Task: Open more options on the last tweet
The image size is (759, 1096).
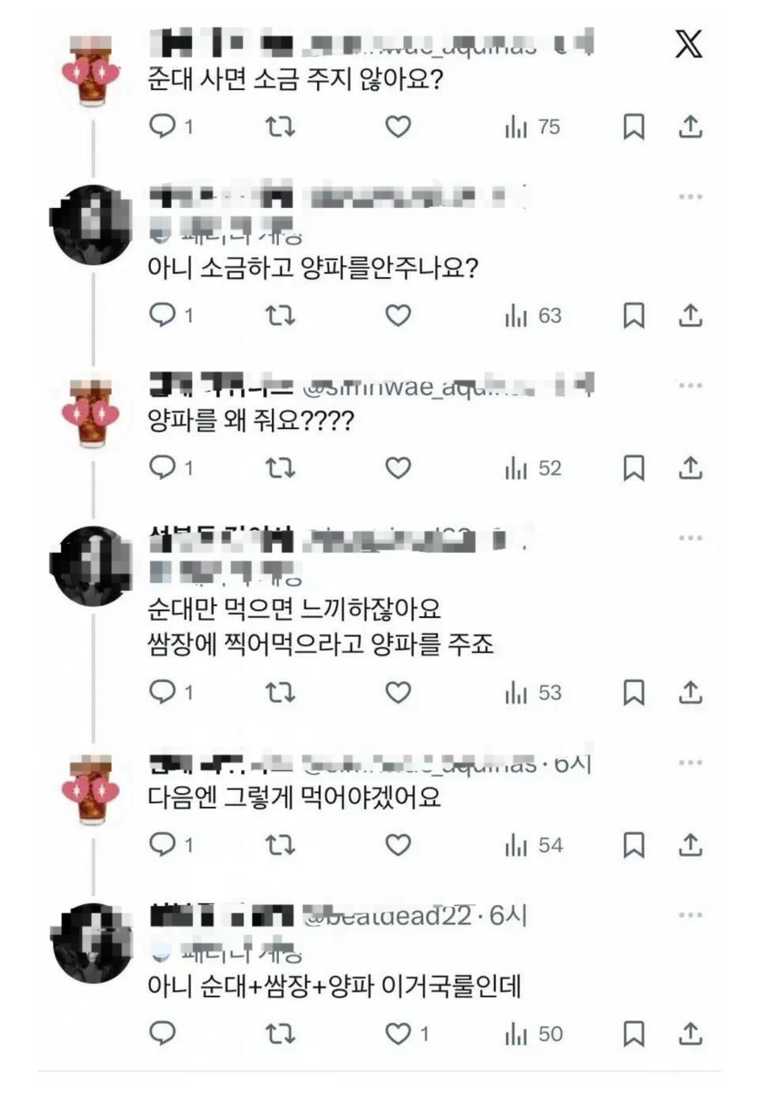Action: [x=690, y=915]
